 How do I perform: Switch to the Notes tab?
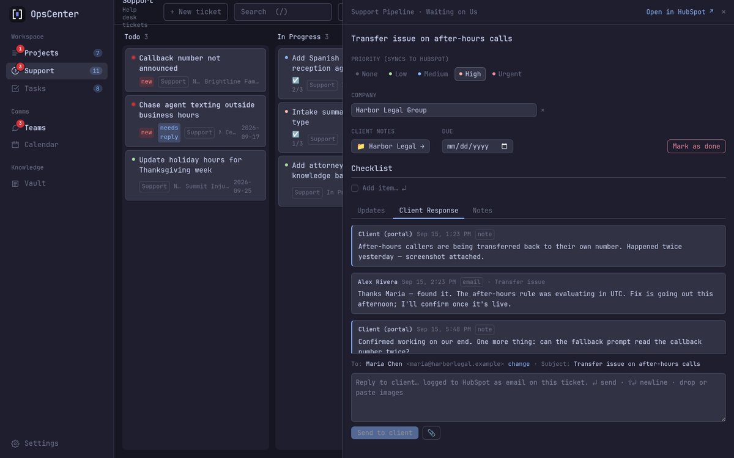(483, 210)
